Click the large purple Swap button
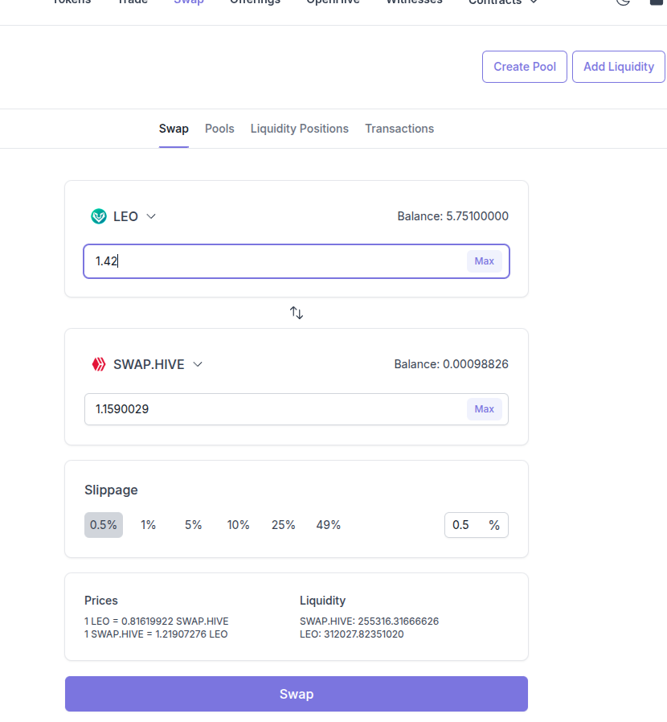667x722 pixels. (x=297, y=694)
